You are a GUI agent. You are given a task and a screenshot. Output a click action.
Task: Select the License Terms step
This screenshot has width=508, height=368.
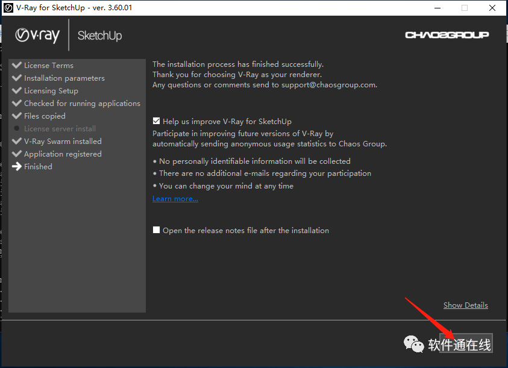(x=49, y=66)
